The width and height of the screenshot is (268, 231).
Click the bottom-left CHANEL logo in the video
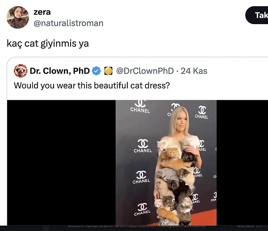point(142,209)
